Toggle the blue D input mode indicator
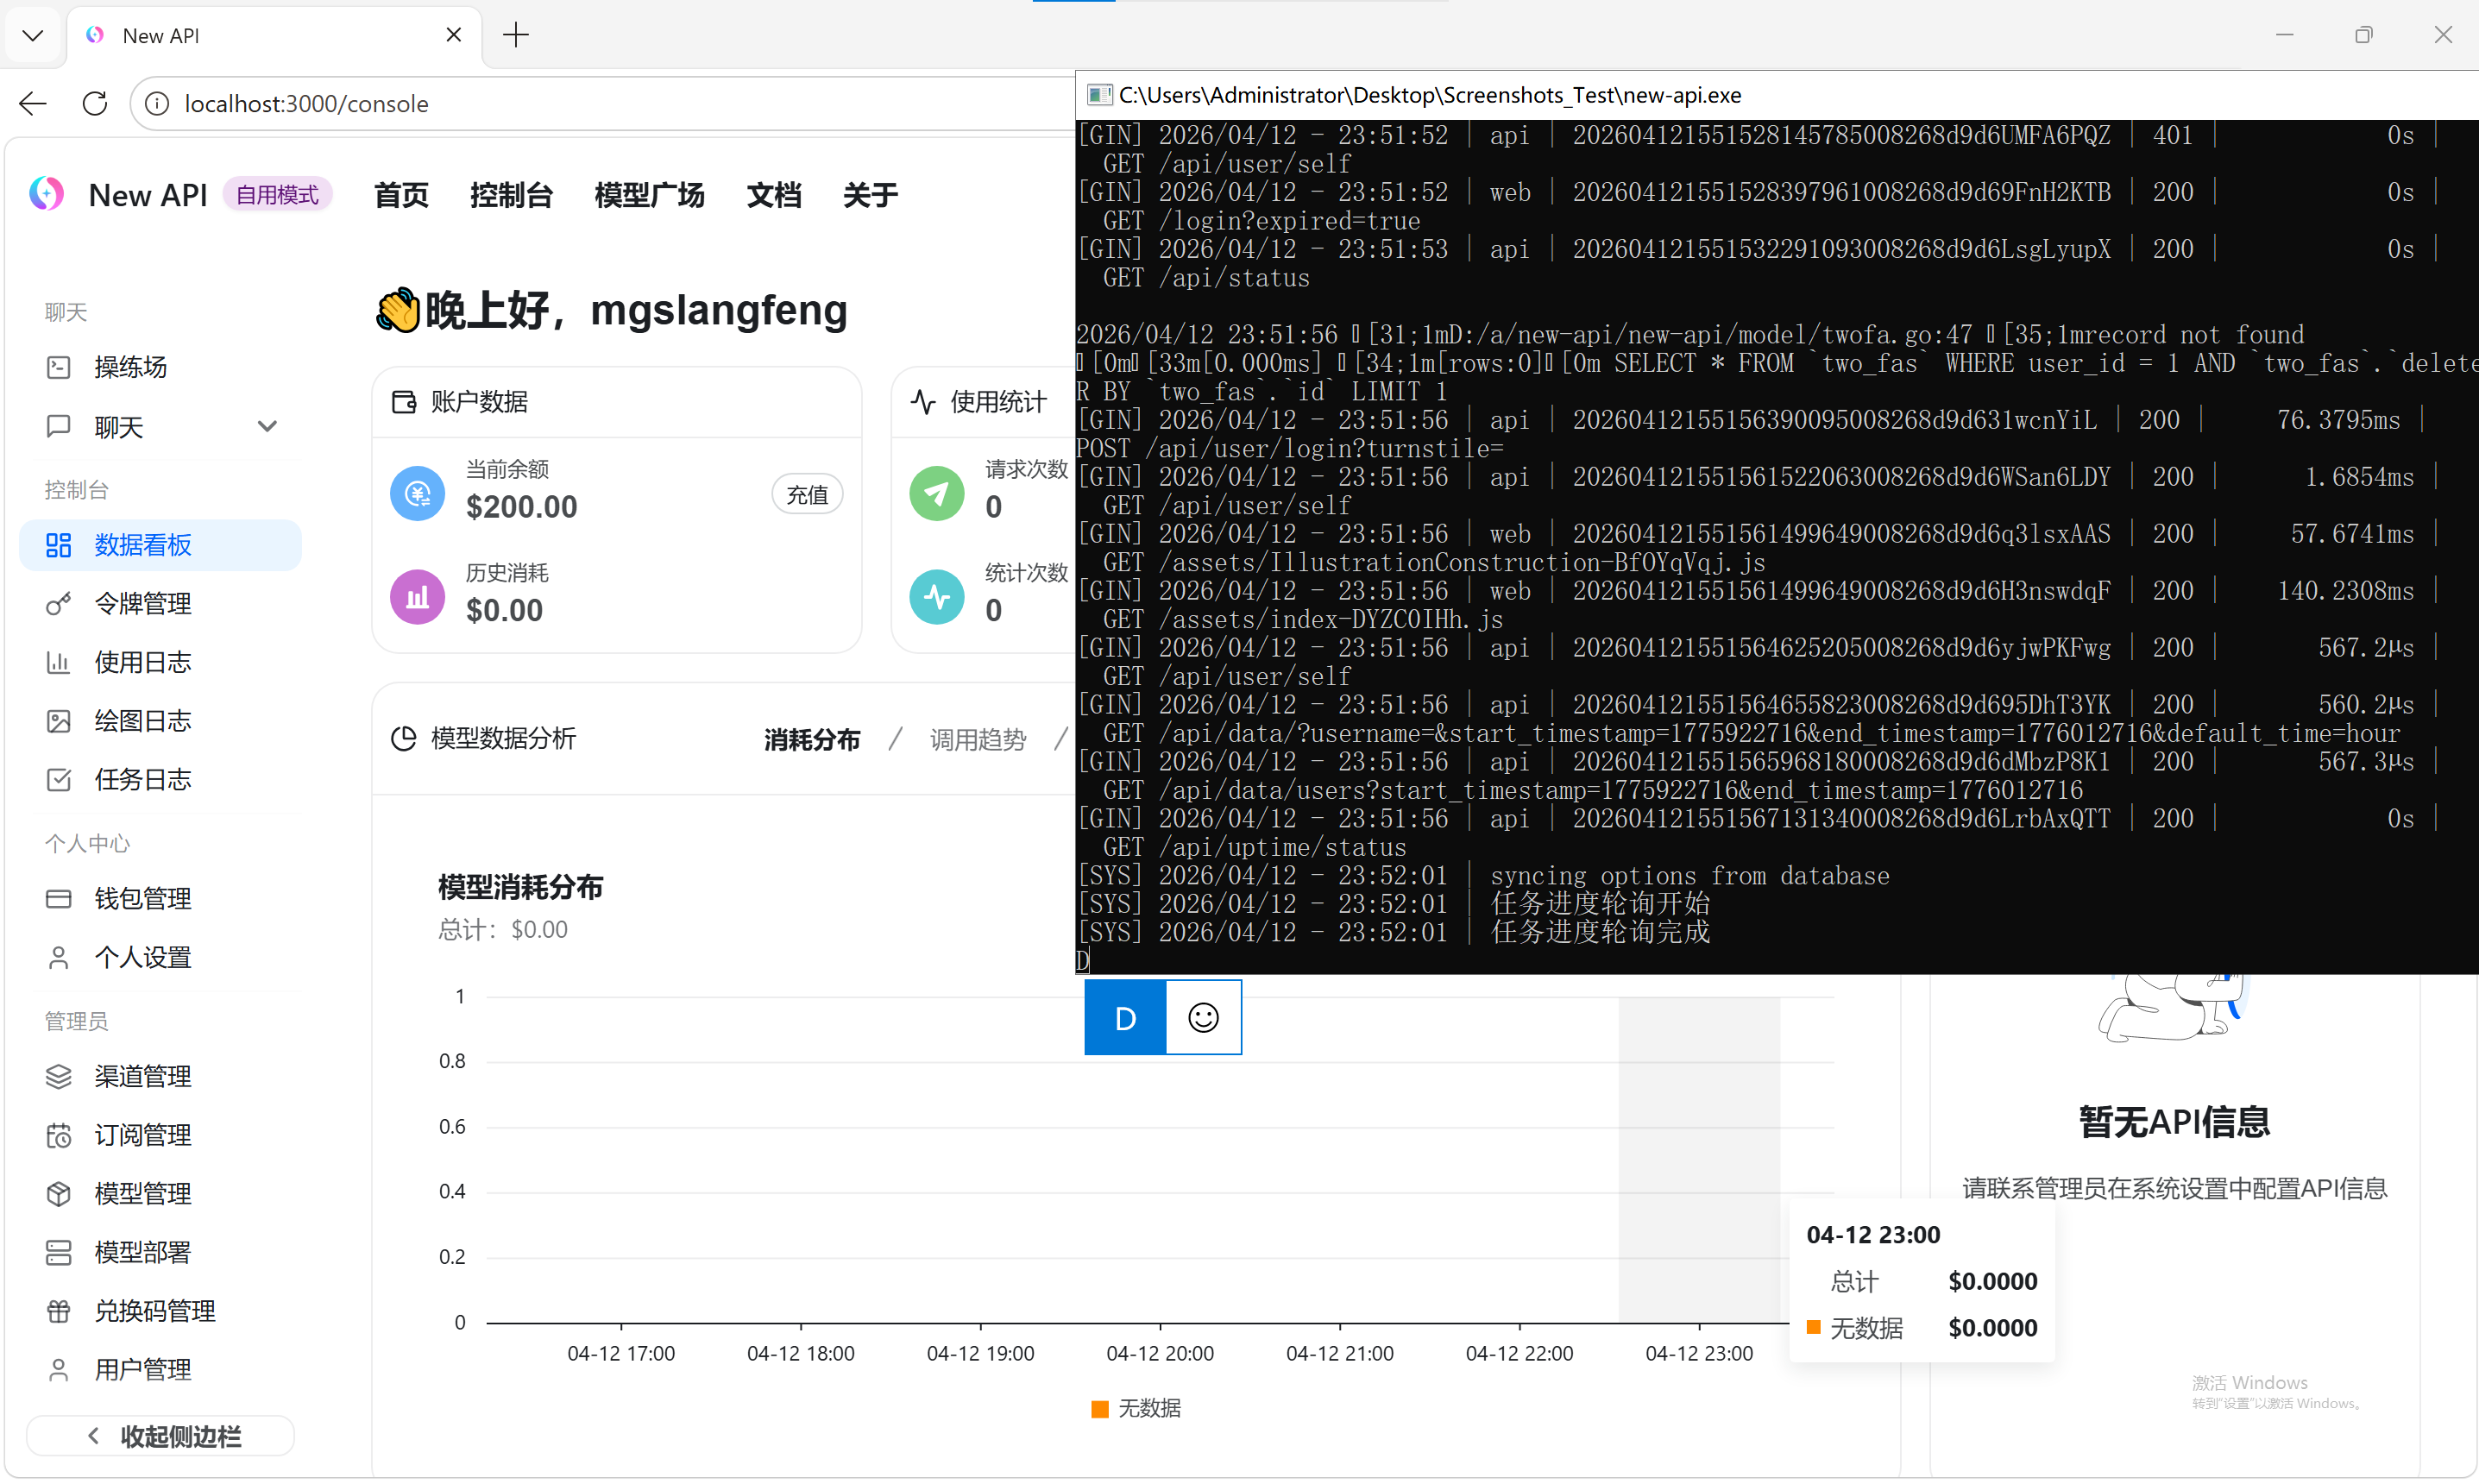This screenshot has height=1484, width=2479. (1125, 1018)
